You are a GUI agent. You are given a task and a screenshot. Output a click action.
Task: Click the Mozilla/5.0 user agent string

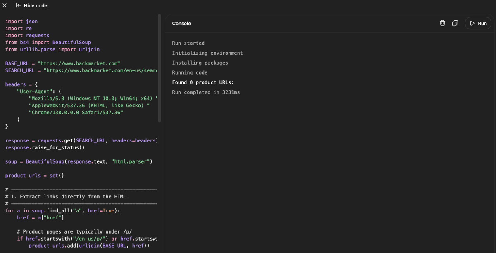pos(93,99)
